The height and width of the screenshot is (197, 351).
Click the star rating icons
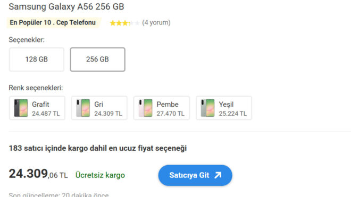pyautogui.click(x=124, y=23)
